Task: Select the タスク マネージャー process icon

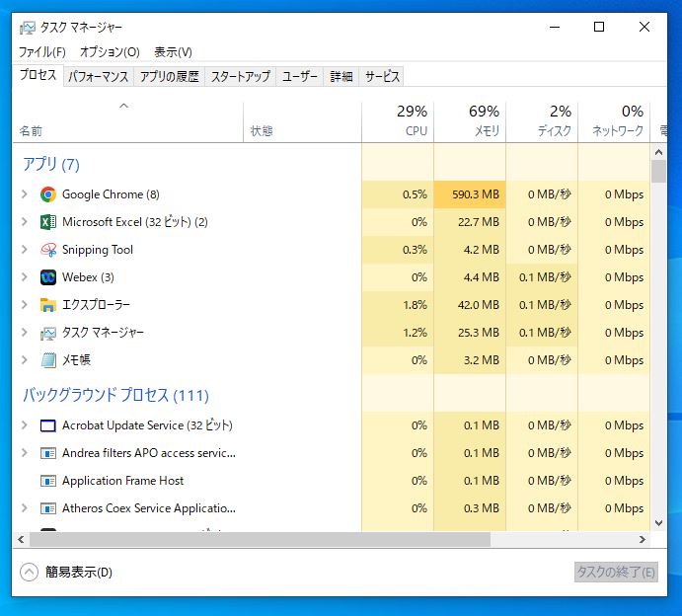Action: point(48,333)
